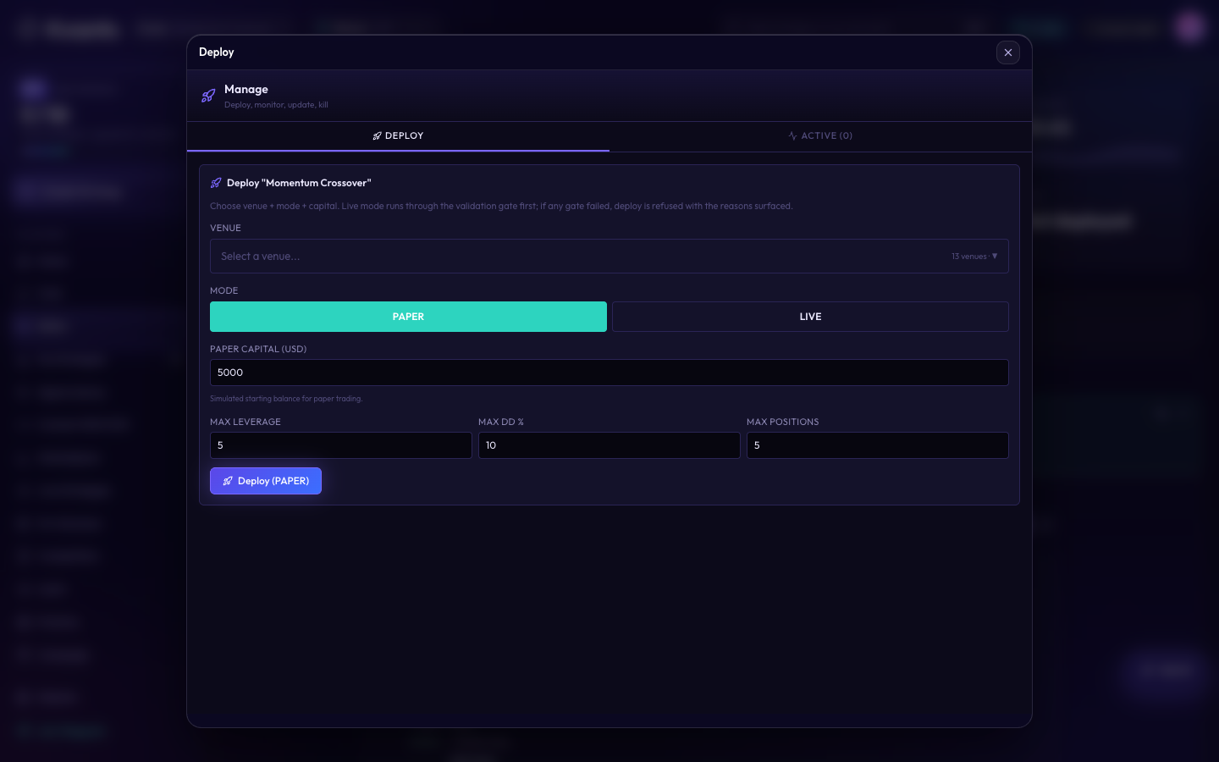This screenshot has height=762, width=1219.
Task: Click the rocket icon beside Manage
Action: pyautogui.click(x=208, y=96)
